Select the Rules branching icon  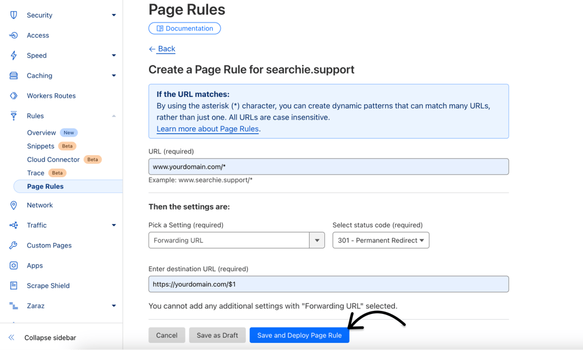point(13,115)
